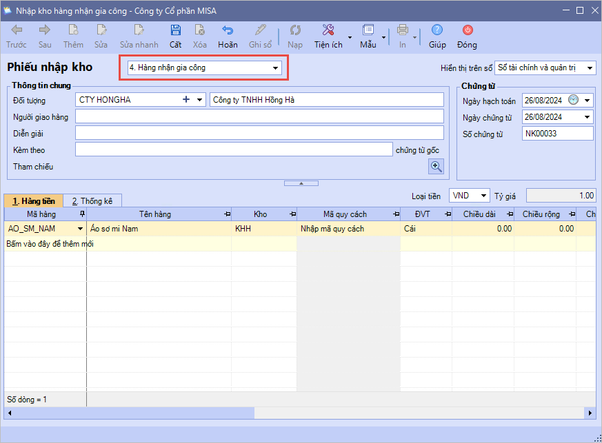
Task: Click the Sửa nhanh quick edit icon
Action: tap(139, 30)
